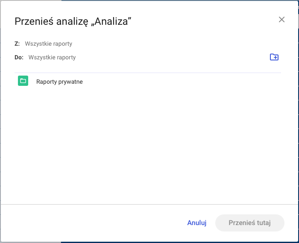
Task: Create a new folder with the folder-plus icon
Action: pyautogui.click(x=274, y=57)
